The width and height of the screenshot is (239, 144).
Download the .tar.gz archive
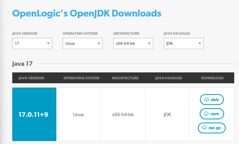pyautogui.click(x=212, y=128)
